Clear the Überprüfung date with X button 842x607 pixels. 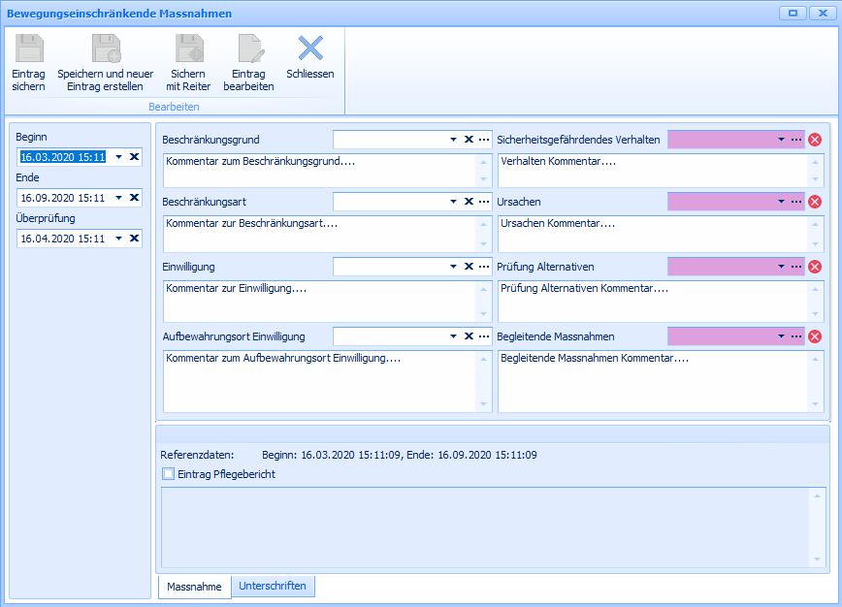[x=134, y=239]
